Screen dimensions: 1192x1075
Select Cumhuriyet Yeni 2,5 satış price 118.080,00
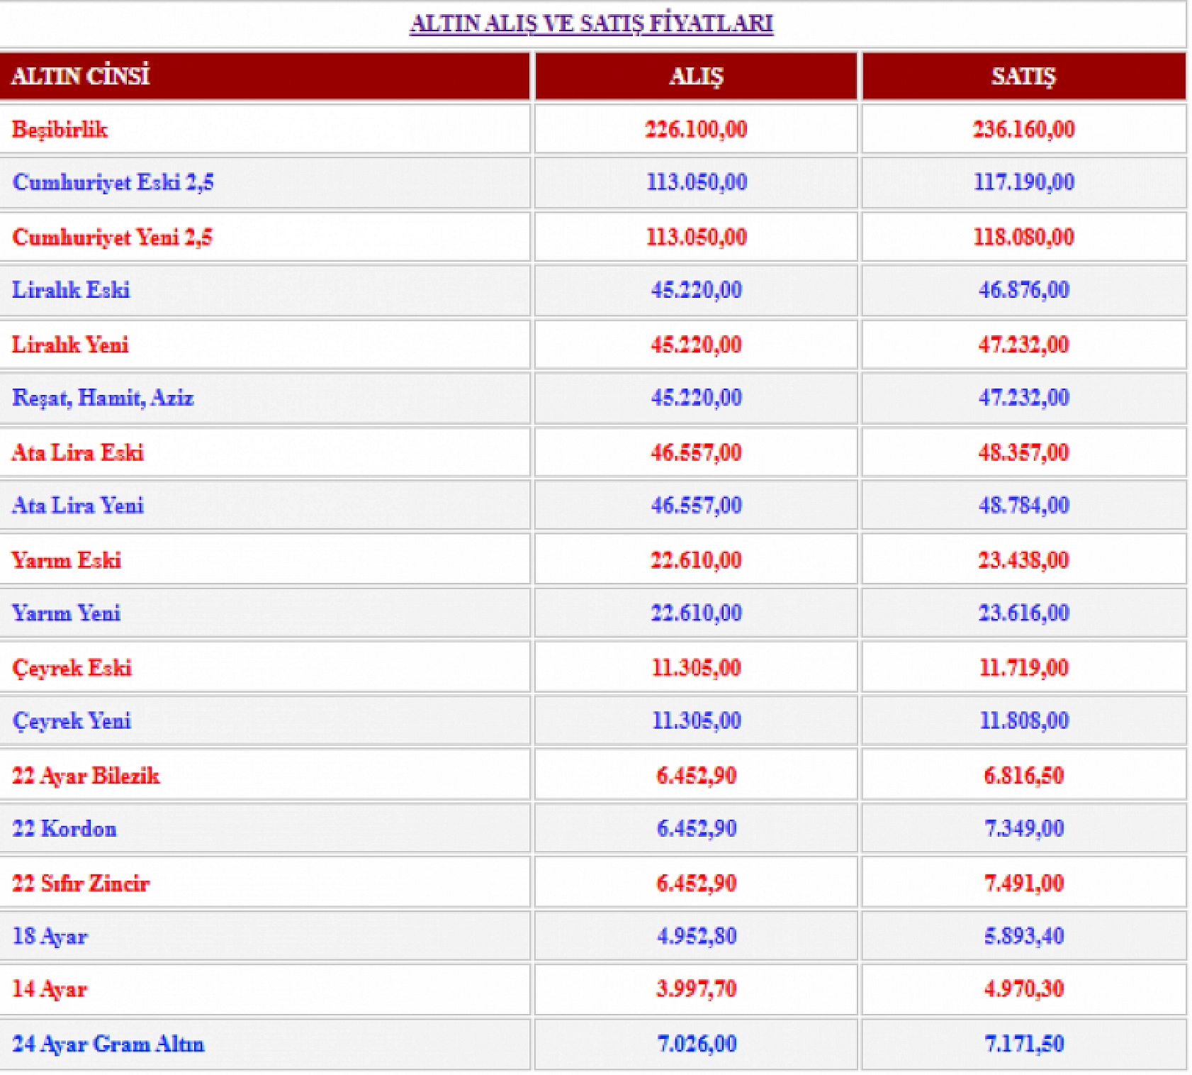(x=1023, y=237)
